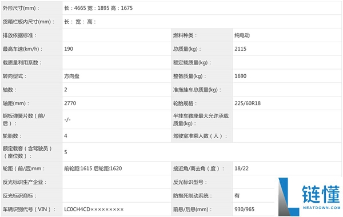Select the track value 前轮距:1615 后轮距:1620

(x=93, y=168)
